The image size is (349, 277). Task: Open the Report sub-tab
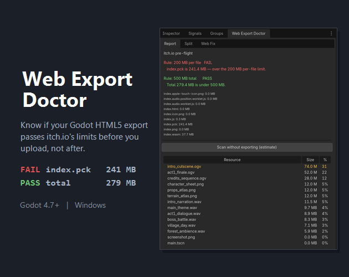[170, 44]
